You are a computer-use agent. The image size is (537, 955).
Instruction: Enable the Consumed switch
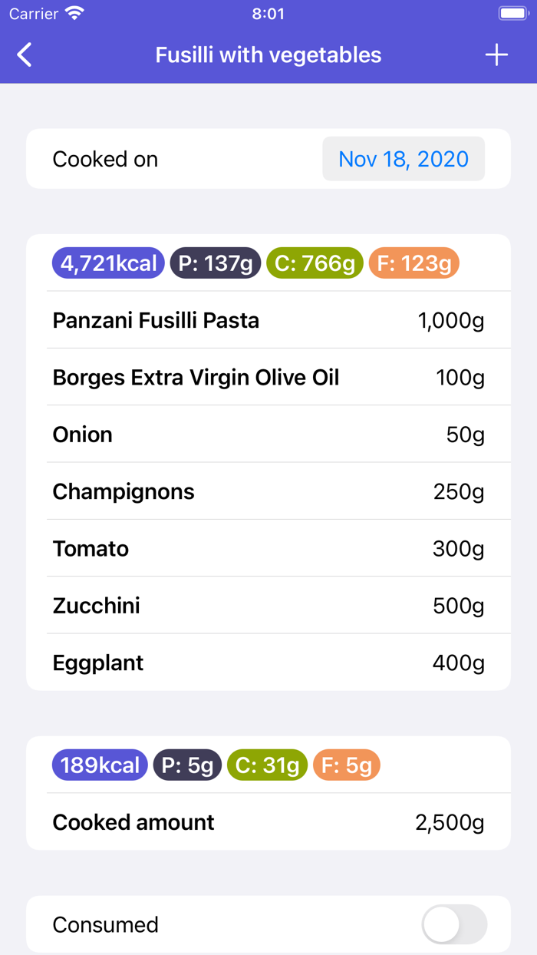click(x=453, y=924)
